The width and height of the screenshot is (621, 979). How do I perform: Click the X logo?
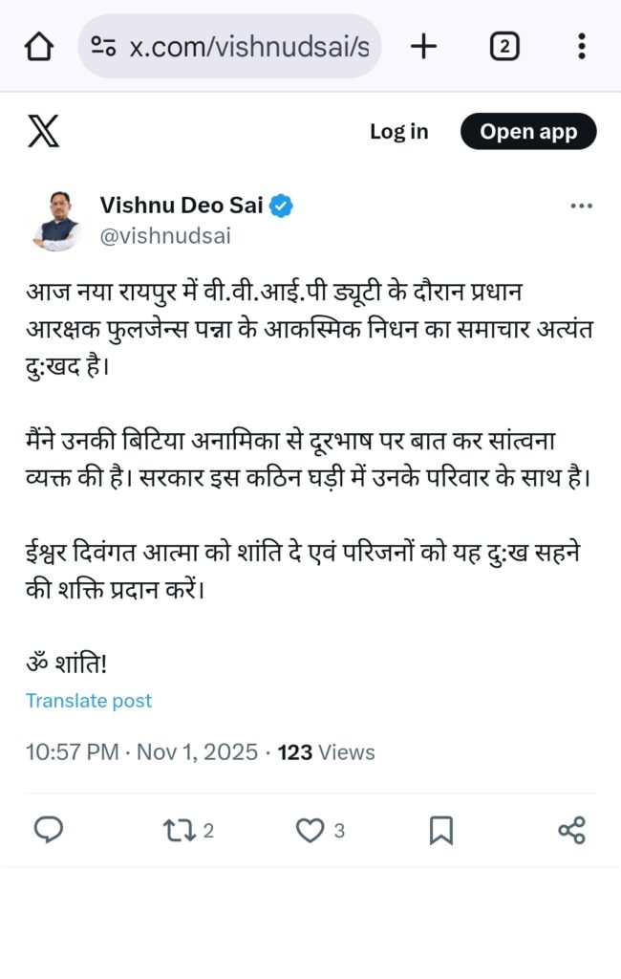pyautogui.click(x=43, y=132)
